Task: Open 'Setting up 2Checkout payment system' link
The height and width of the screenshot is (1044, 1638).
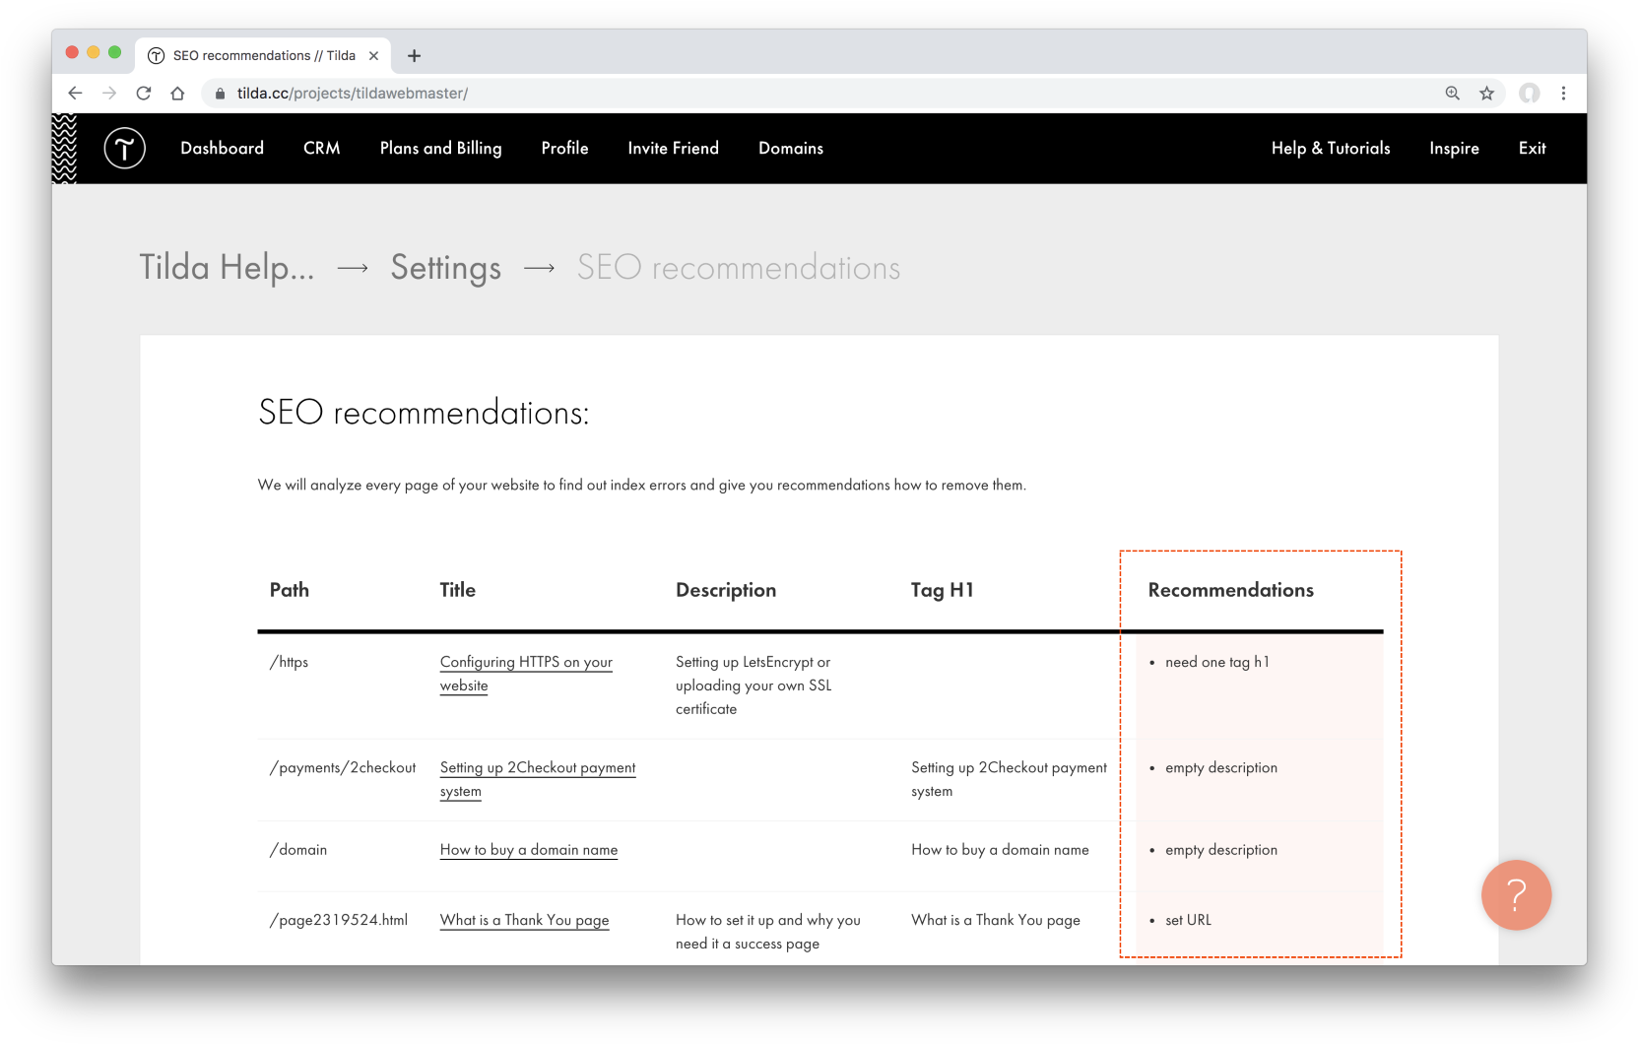Action: pos(538,779)
